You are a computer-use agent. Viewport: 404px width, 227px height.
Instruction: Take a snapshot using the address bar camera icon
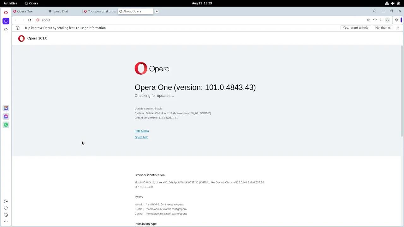pos(368,20)
